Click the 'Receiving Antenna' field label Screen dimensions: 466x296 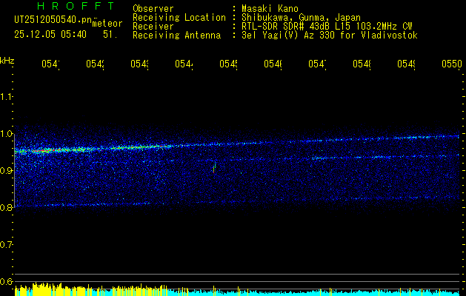coord(176,36)
